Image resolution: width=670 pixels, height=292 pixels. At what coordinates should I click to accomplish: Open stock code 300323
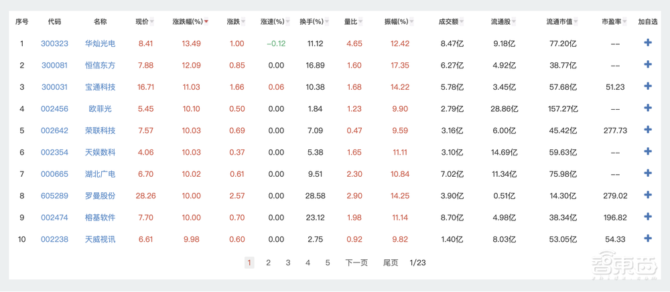54,43
